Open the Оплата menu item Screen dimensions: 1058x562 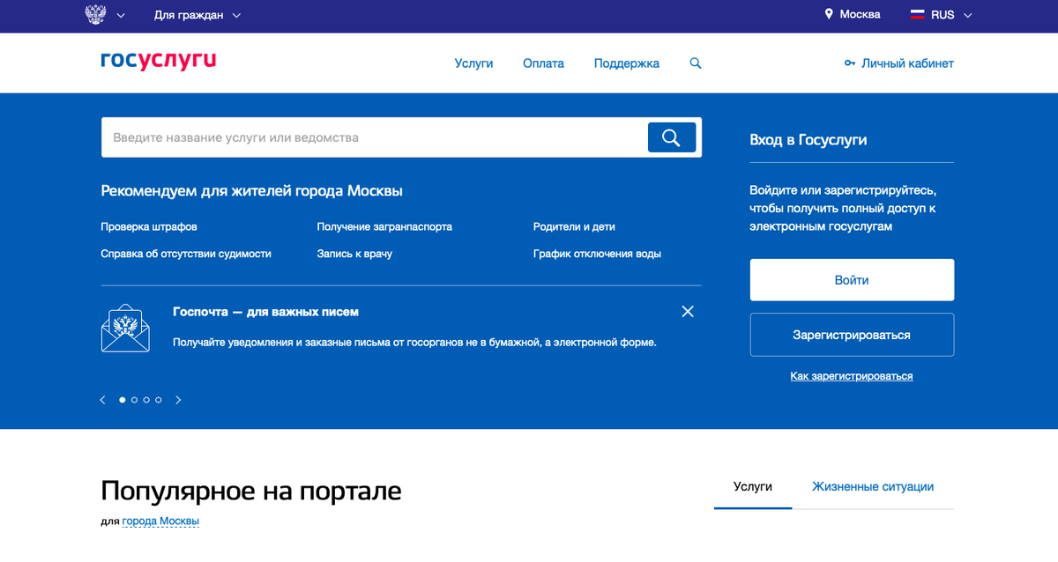point(543,63)
